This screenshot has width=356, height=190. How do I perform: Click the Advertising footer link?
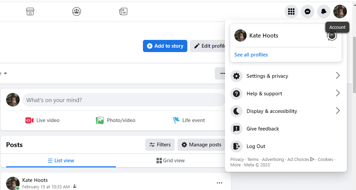pos(273,159)
